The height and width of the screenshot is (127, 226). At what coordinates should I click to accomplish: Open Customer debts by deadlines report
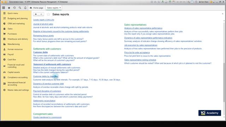(46, 77)
